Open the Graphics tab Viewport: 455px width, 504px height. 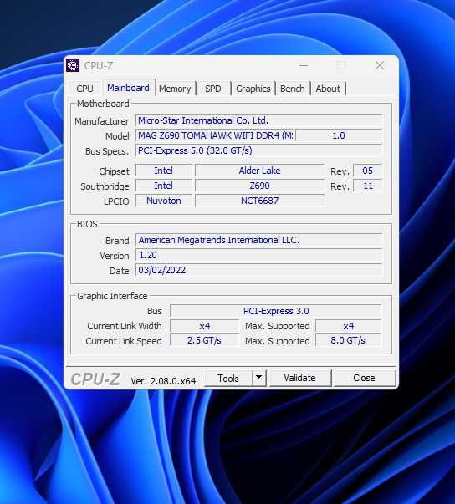point(253,89)
